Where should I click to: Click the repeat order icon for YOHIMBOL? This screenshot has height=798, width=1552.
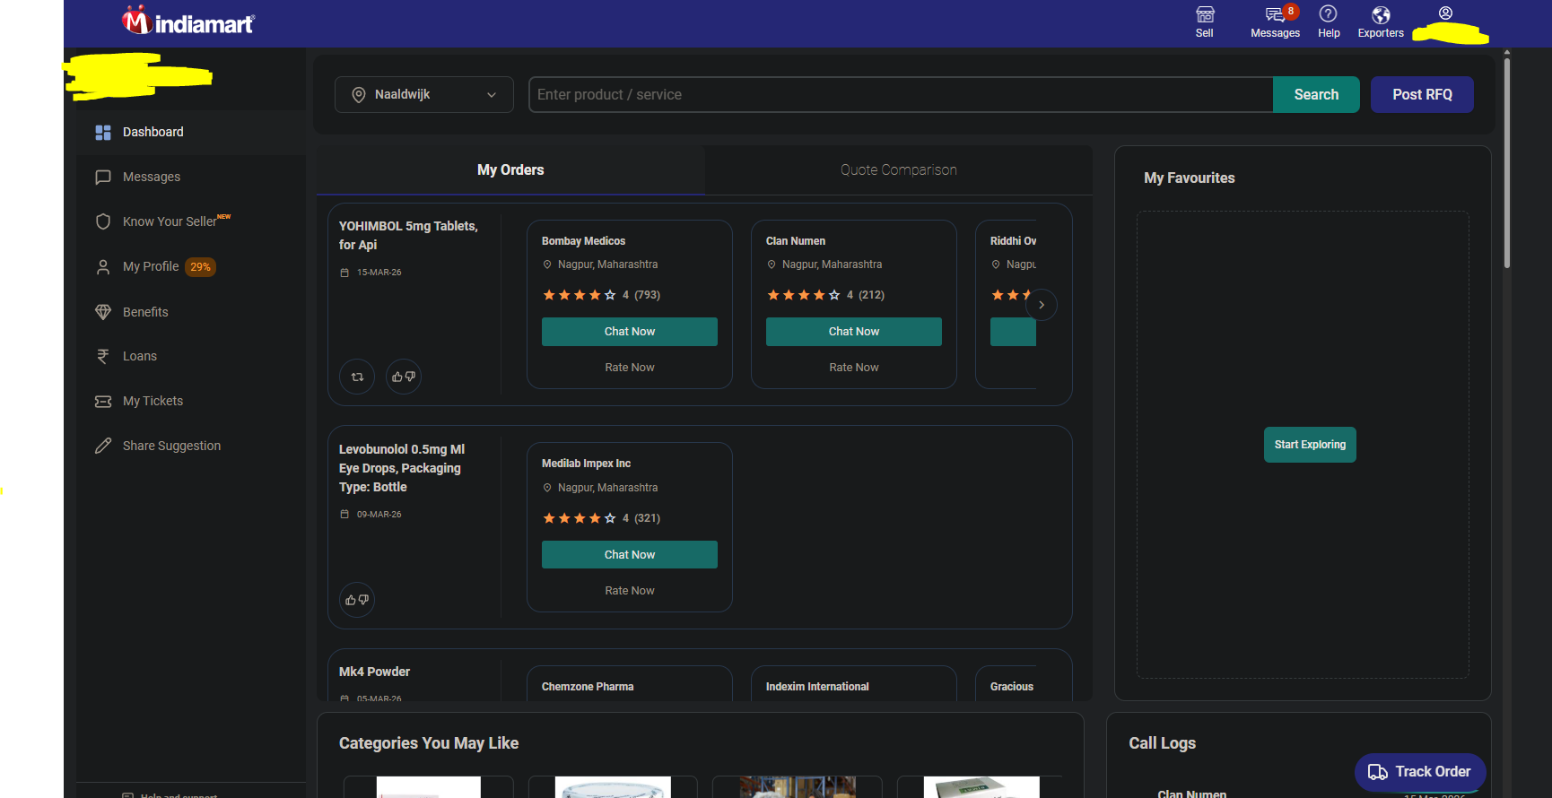357,377
